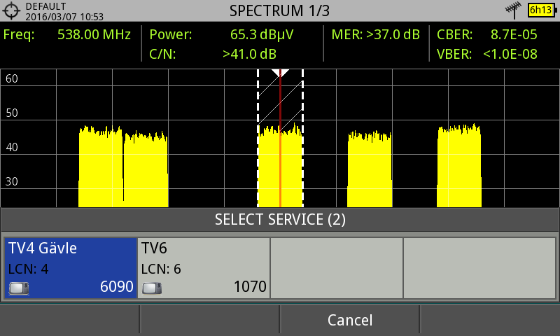Click the 50 dB axis label

[12, 113]
